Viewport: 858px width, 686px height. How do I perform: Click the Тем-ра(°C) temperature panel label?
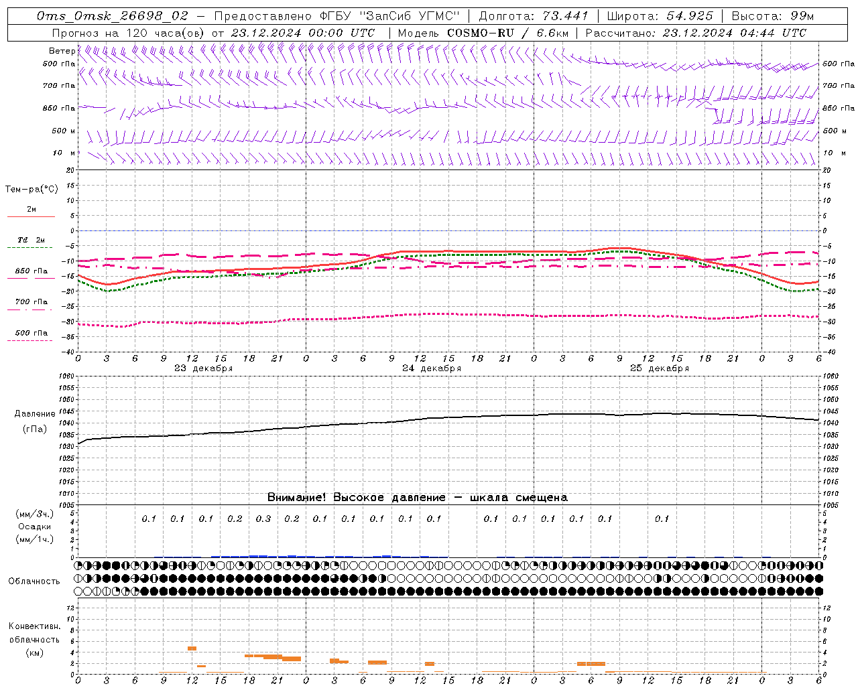coord(32,190)
